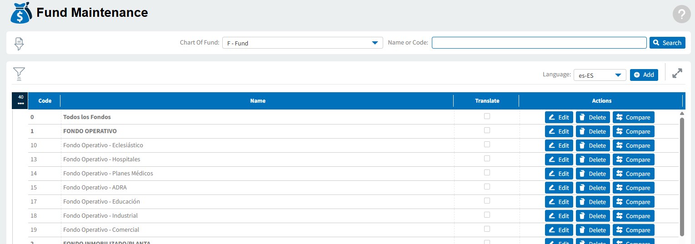Image resolution: width=695 pixels, height=244 pixels.
Task: Compare Fondo Operativo - Industrial
Action: [x=634, y=216]
